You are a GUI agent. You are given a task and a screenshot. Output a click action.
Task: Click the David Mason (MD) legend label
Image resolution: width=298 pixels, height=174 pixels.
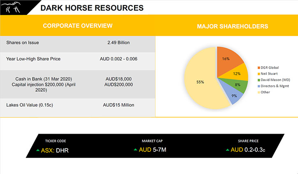pyautogui.click(x=275, y=80)
